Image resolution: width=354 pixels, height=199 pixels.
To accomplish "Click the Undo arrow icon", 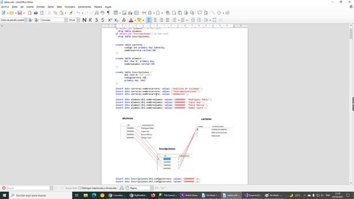I will (x=79, y=13).
